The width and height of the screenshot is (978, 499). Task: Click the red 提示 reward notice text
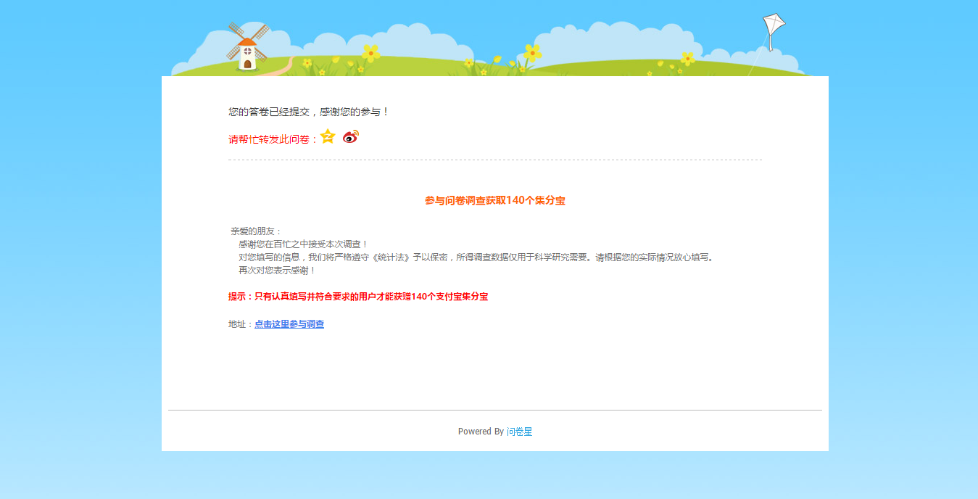click(357, 297)
